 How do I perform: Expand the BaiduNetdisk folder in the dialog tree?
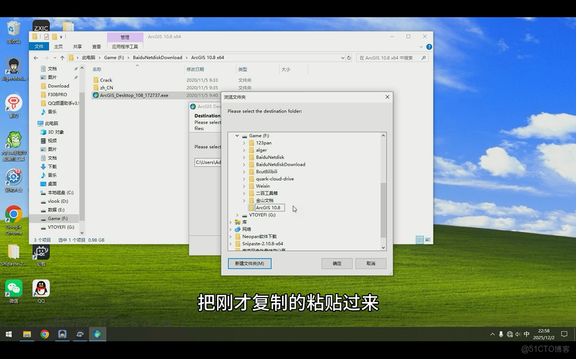pyautogui.click(x=244, y=157)
